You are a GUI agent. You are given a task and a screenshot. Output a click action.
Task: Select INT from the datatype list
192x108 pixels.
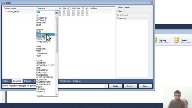pos(38,16)
